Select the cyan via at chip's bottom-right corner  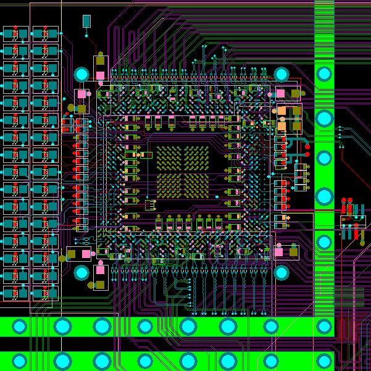tap(281, 272)
